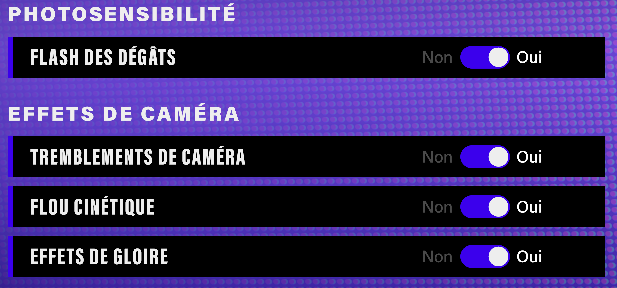Select the Flou cinétique row label
This screenshot has width=617, height=288.
(x=93, y=207)
